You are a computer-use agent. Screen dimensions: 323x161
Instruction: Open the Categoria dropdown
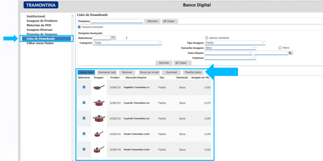(128, 43)
